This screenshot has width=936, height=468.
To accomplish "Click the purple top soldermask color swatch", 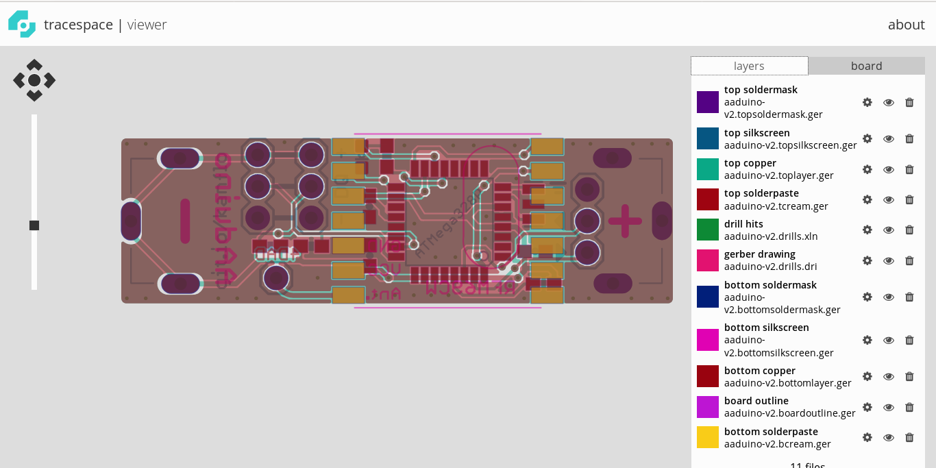I will point(708,102).
